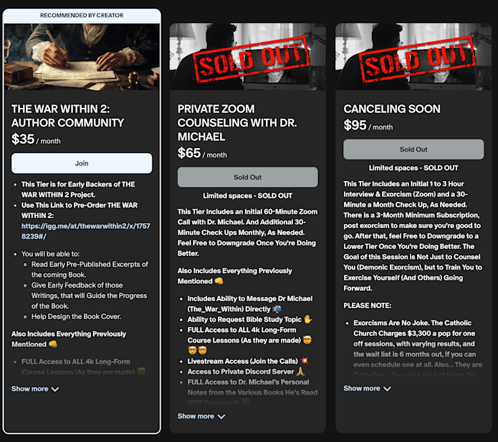
Task: Click the Canceling Soon sold out image
Action: point(413,57)
